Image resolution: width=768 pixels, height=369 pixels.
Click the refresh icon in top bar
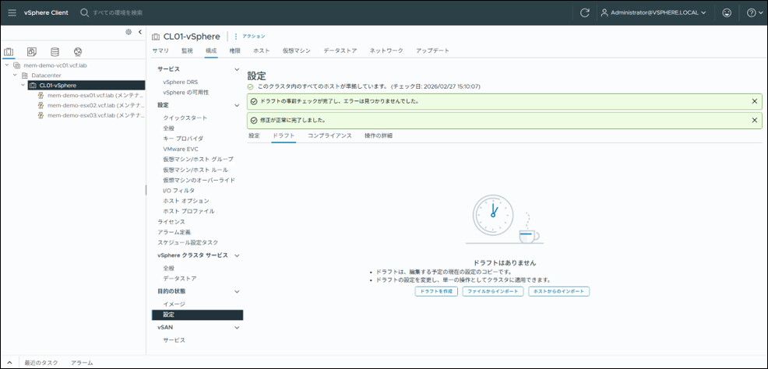(x=585, y=12)
